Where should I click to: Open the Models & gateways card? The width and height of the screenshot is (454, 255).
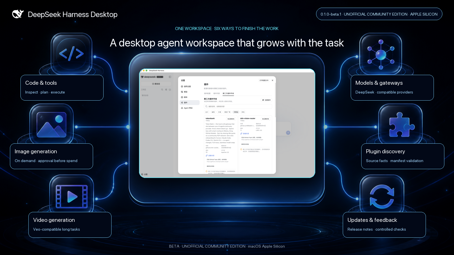(x=392, y=88)
